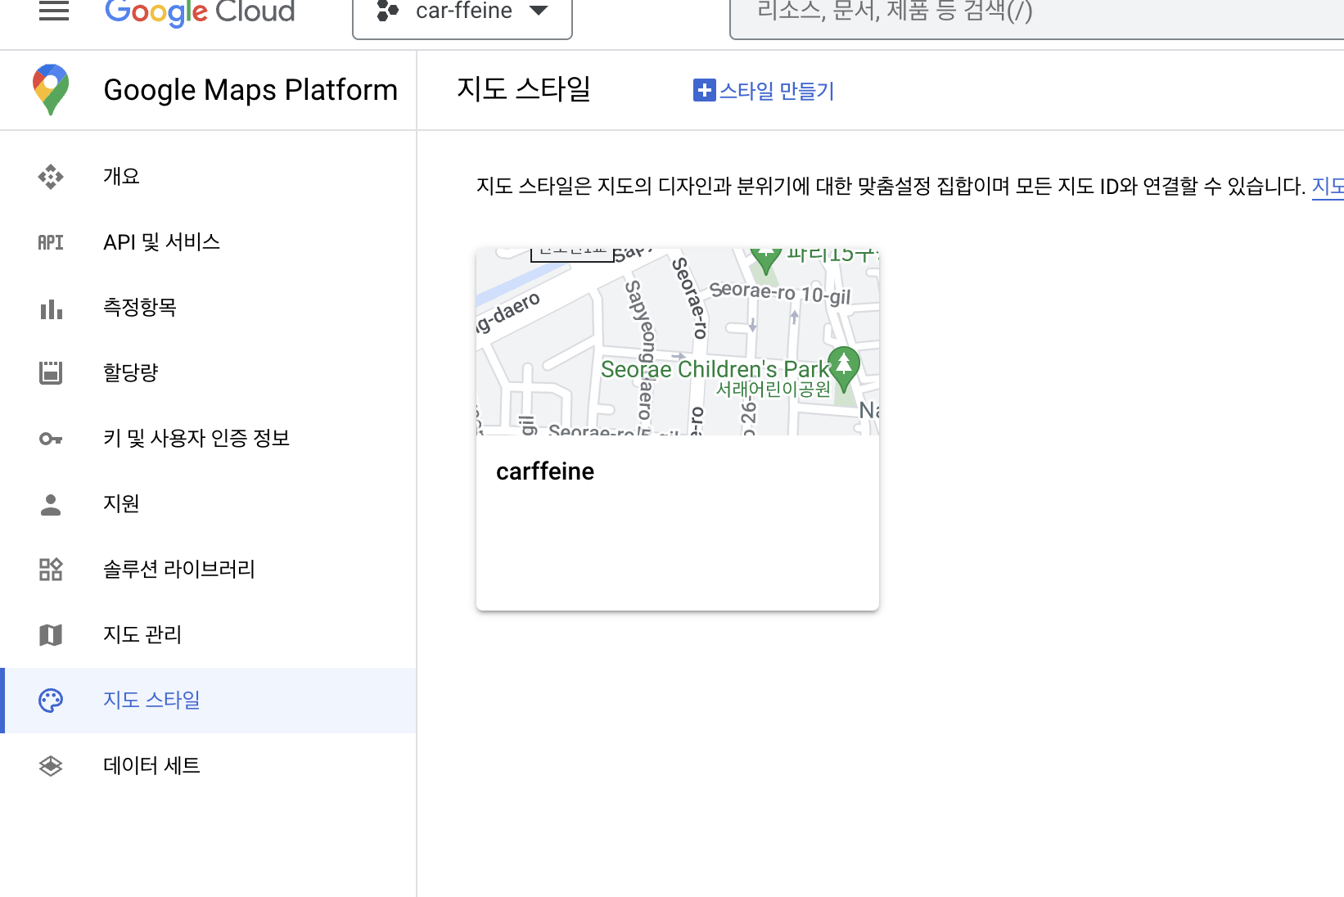
Task: Click the API icon in sidebar
Action: (51, 242)
